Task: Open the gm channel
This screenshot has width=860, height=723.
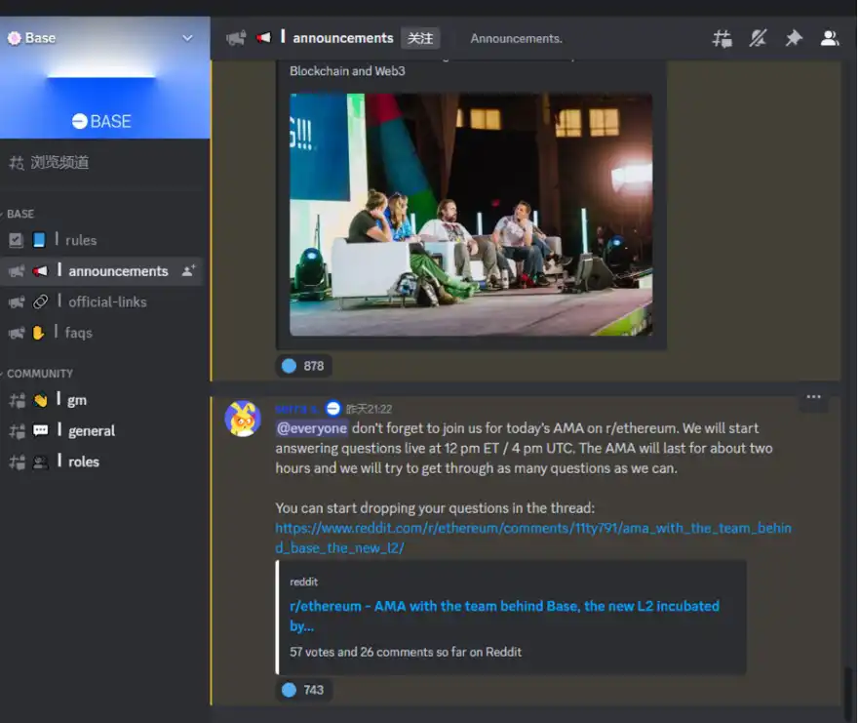Action: click(101, 400)
